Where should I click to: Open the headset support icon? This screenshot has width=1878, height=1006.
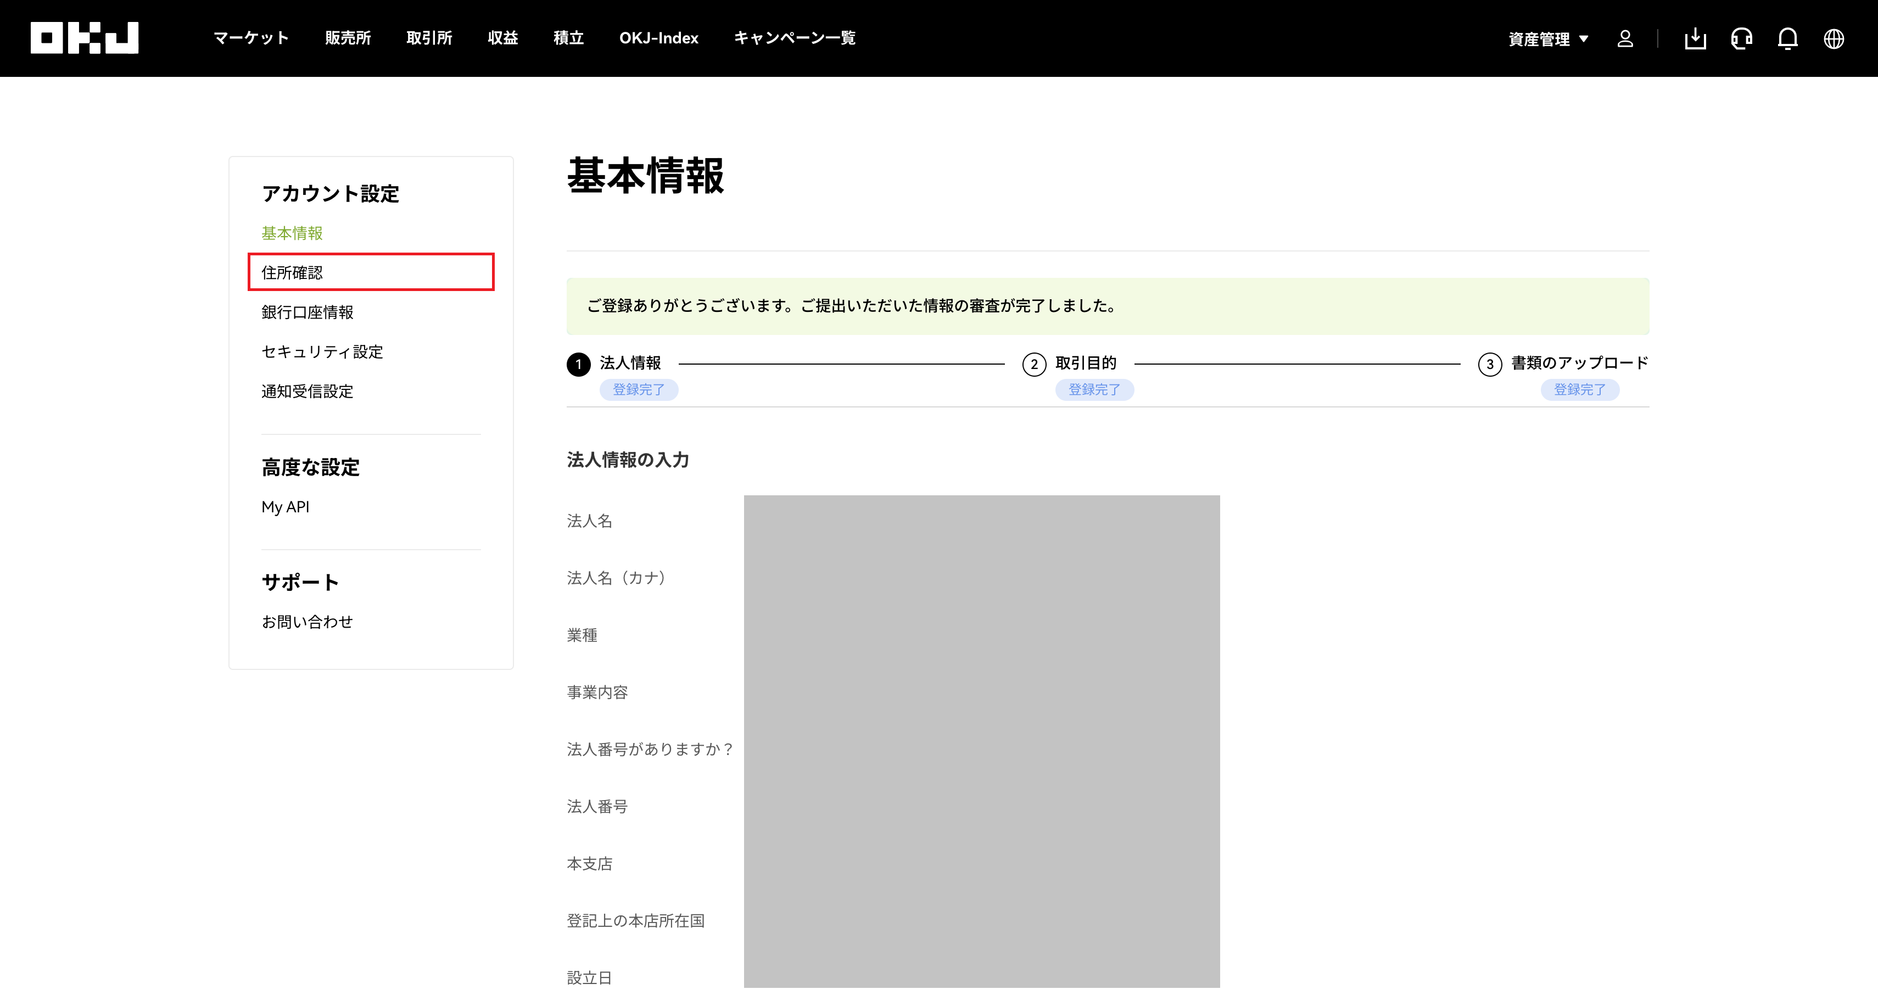(x=1742, y=38)
